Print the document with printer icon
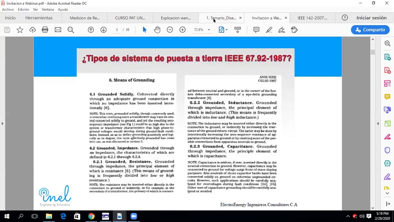This screenshot has width=394, height=222. click(45, 30)
